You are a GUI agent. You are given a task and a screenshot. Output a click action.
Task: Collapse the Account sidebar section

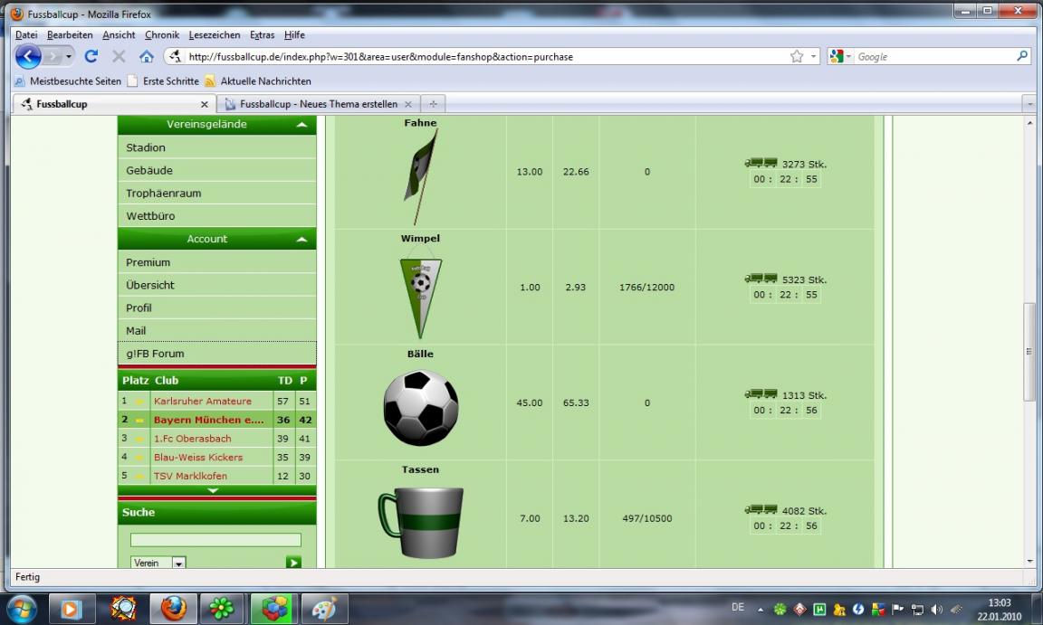(301, 240)
